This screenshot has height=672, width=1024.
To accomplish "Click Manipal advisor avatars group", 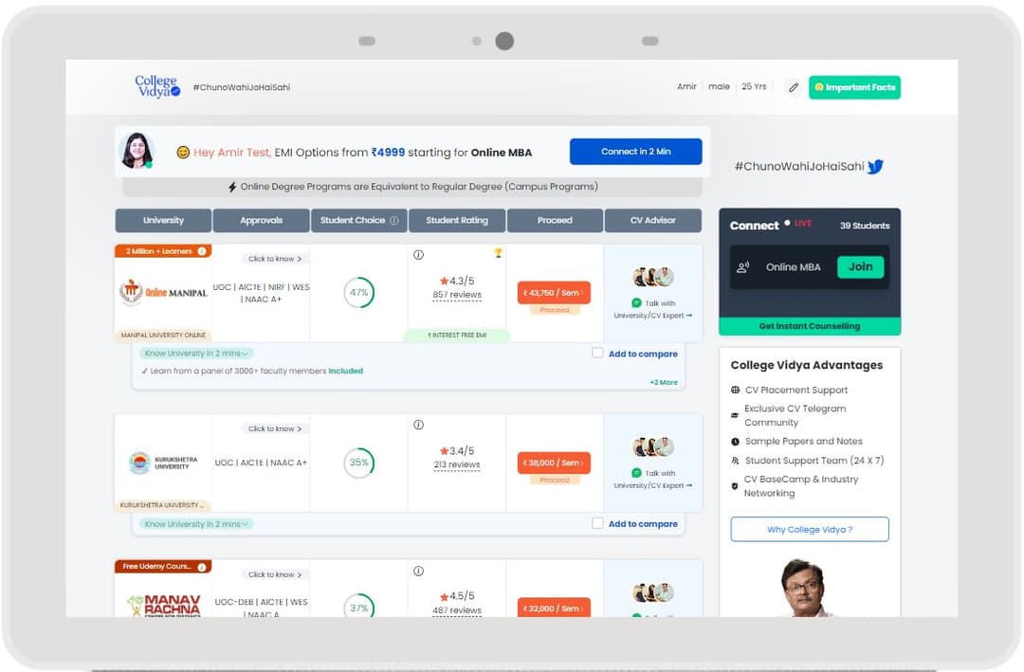I will click(x=653, y=277).
